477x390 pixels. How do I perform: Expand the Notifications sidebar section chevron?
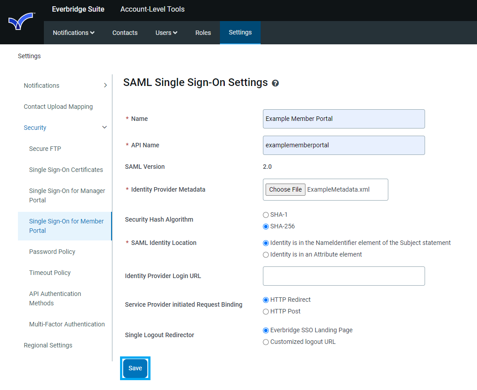tap(105, 86)
